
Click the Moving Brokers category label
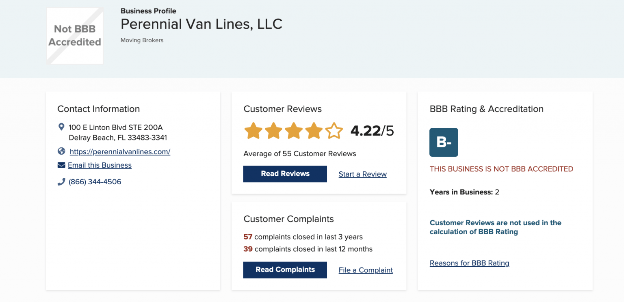coord(142,40)
